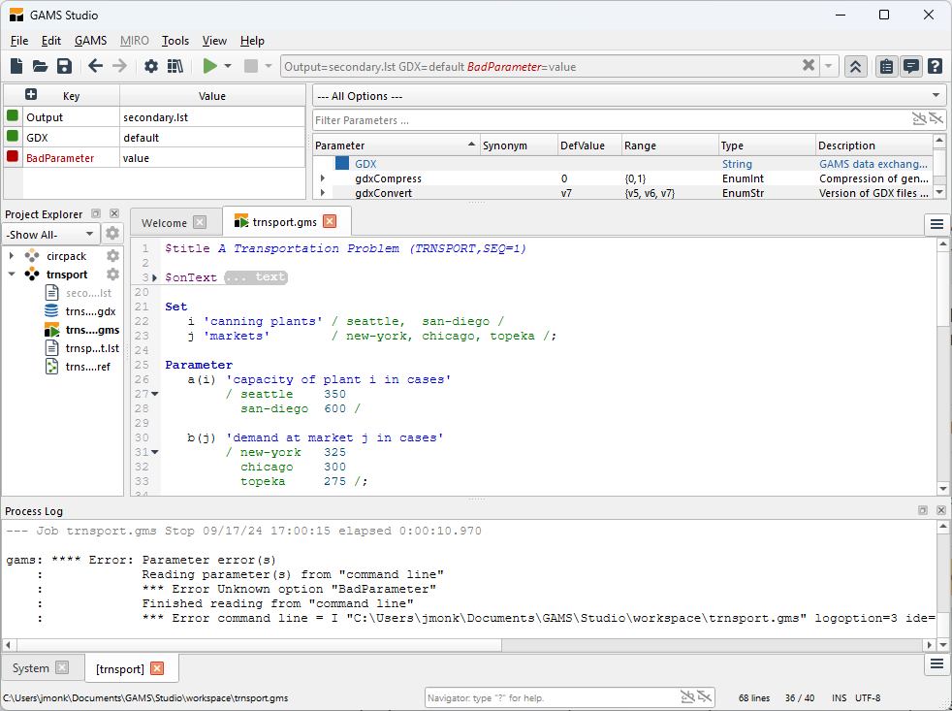Open the GAMS model library icon
The width and height of the screenshot is (952, 711).
(x=175, y=66)
